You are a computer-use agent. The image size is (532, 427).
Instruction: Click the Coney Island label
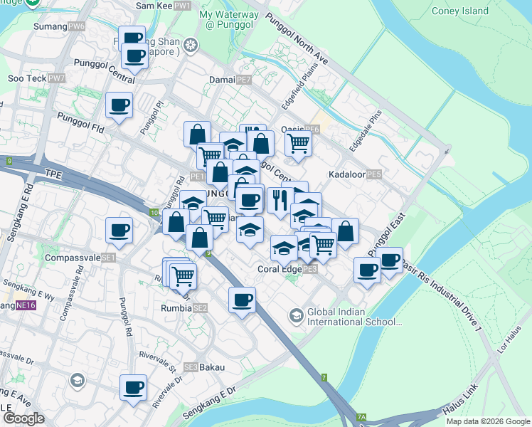pyautogui.click(x=459, y=11)
